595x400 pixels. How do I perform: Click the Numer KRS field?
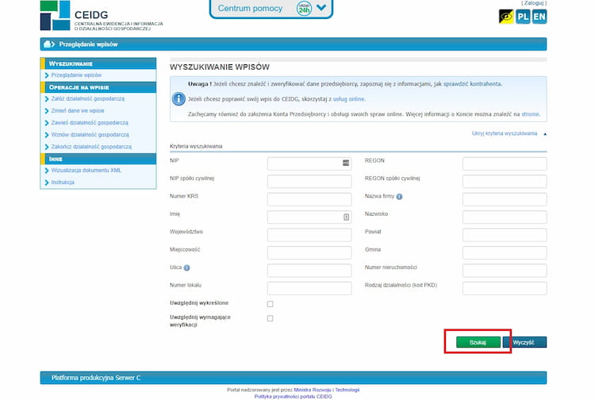point(309,199)
